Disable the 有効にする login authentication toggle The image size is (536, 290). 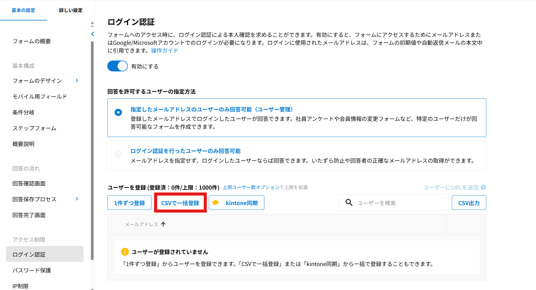click(x=118, y=66)
